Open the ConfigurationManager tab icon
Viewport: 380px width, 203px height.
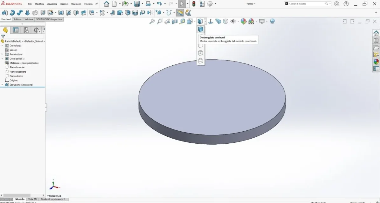pyautogui.click(x=26, y=30)
